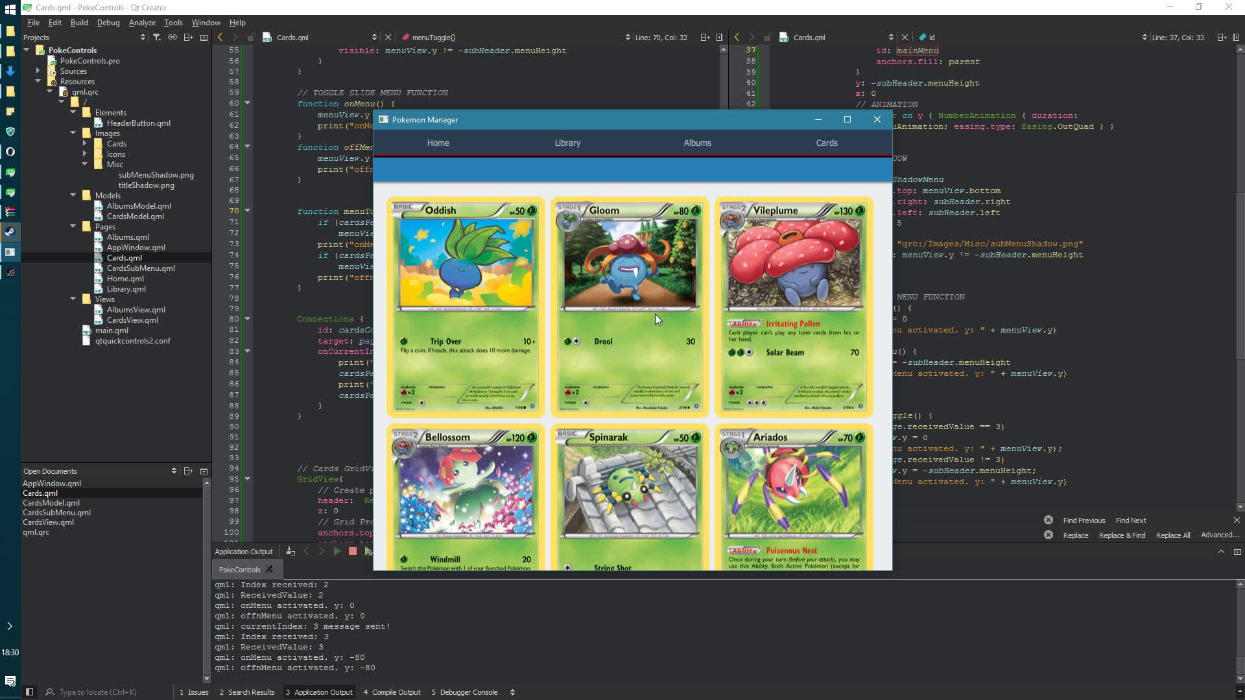The width and height of the screenshot is (1245, 700).
Task: Filter the project tree using the filter icon
Action: (158, 38)
